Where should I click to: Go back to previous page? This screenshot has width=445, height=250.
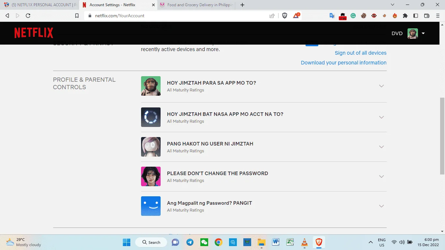[7, 16]
